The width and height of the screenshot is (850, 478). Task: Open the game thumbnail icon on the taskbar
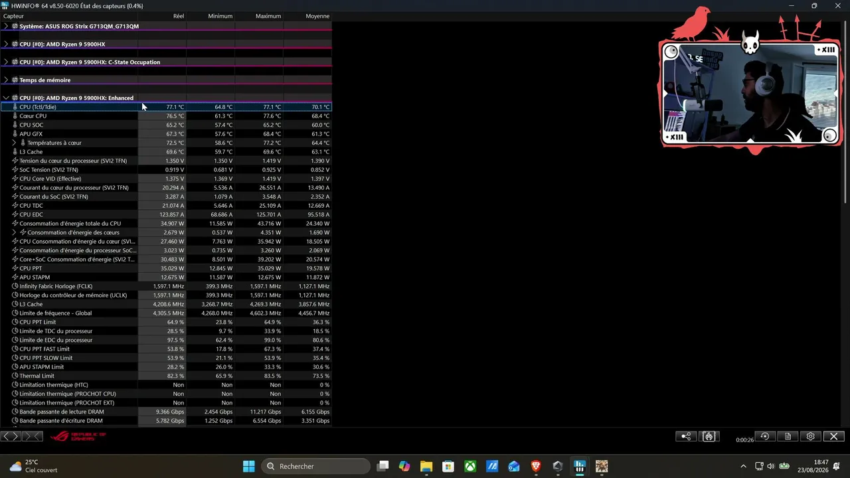(602, 466)
